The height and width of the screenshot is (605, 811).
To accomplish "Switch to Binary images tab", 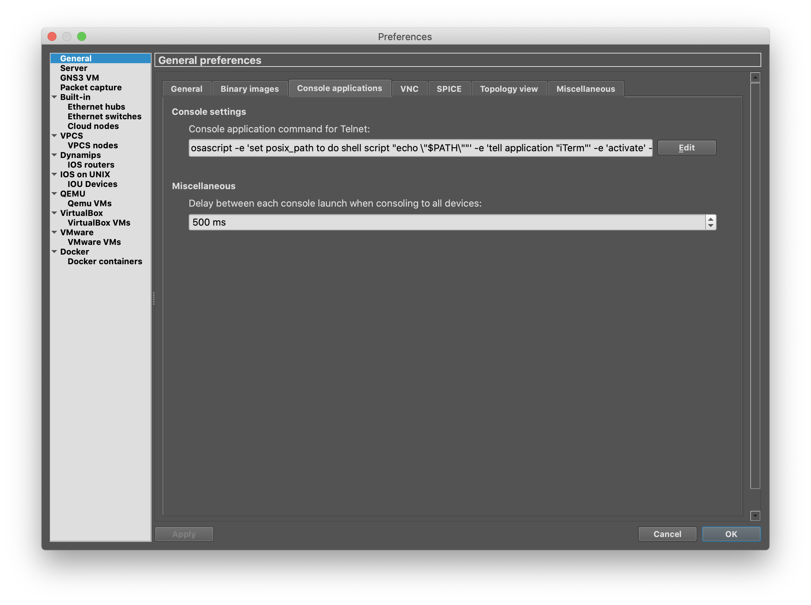I will tap(250, 89).
